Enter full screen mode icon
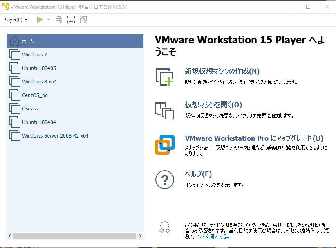The image size is (336, 248). [71, 20]
